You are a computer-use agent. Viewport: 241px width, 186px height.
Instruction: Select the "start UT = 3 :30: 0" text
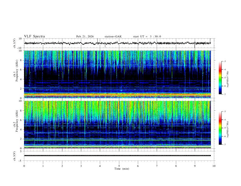coord(147,36)
